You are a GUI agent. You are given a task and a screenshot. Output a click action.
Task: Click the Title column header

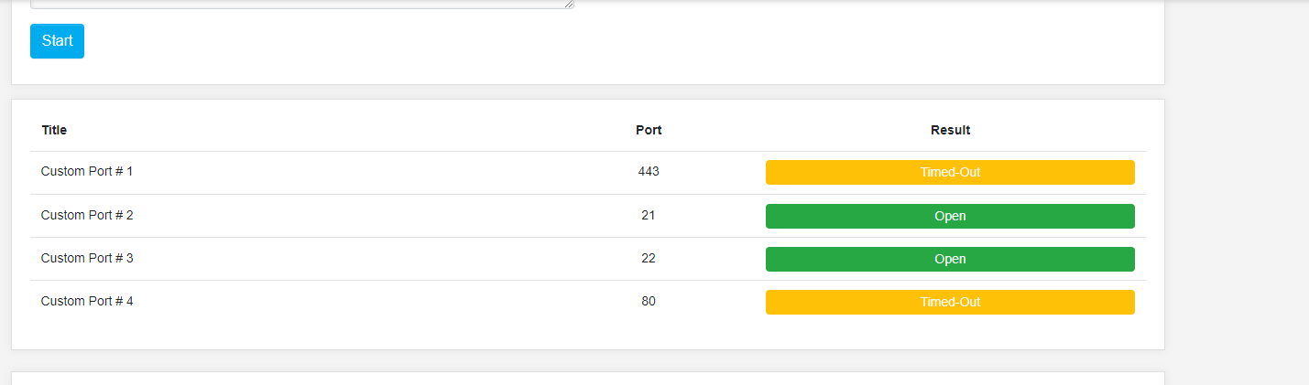(54, 130)
